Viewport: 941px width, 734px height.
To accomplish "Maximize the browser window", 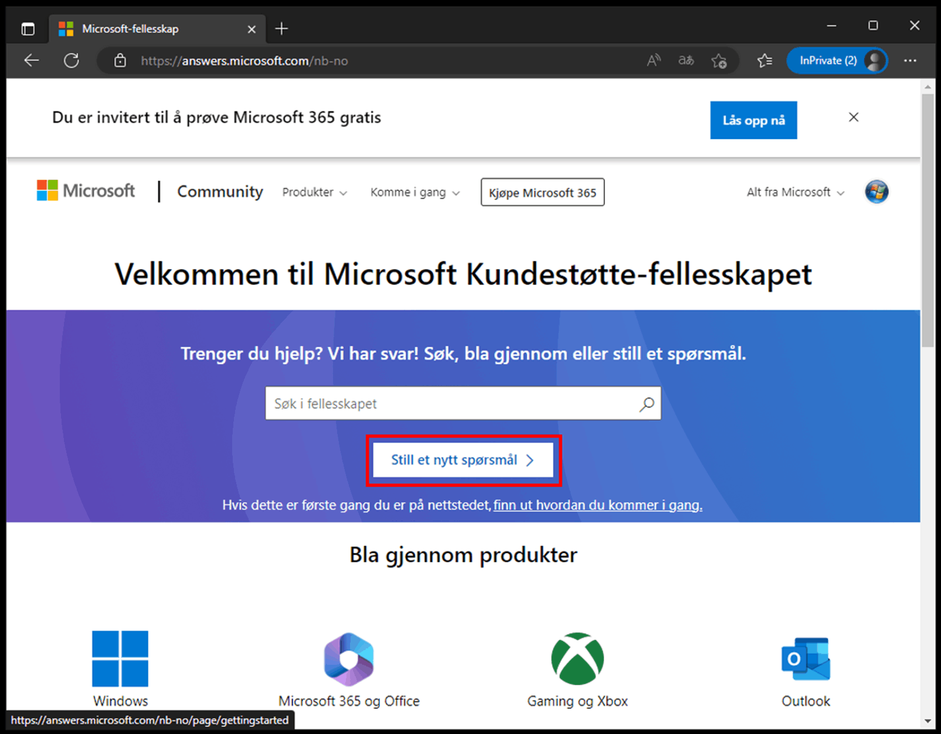I will click(873, 26).
